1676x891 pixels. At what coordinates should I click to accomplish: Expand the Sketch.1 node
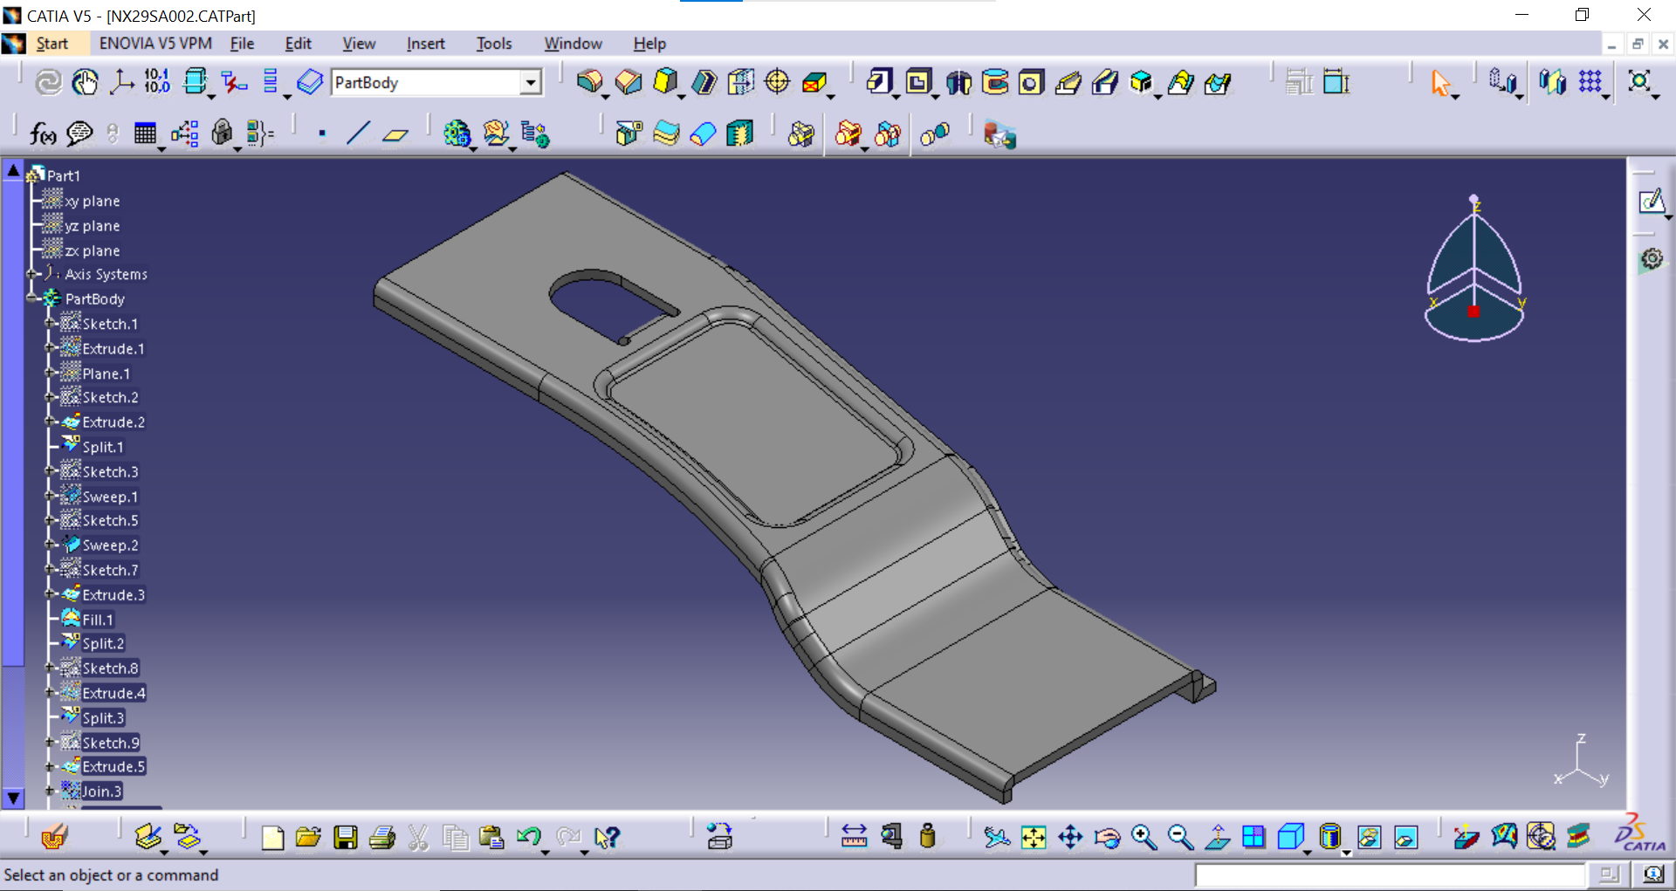51,324
